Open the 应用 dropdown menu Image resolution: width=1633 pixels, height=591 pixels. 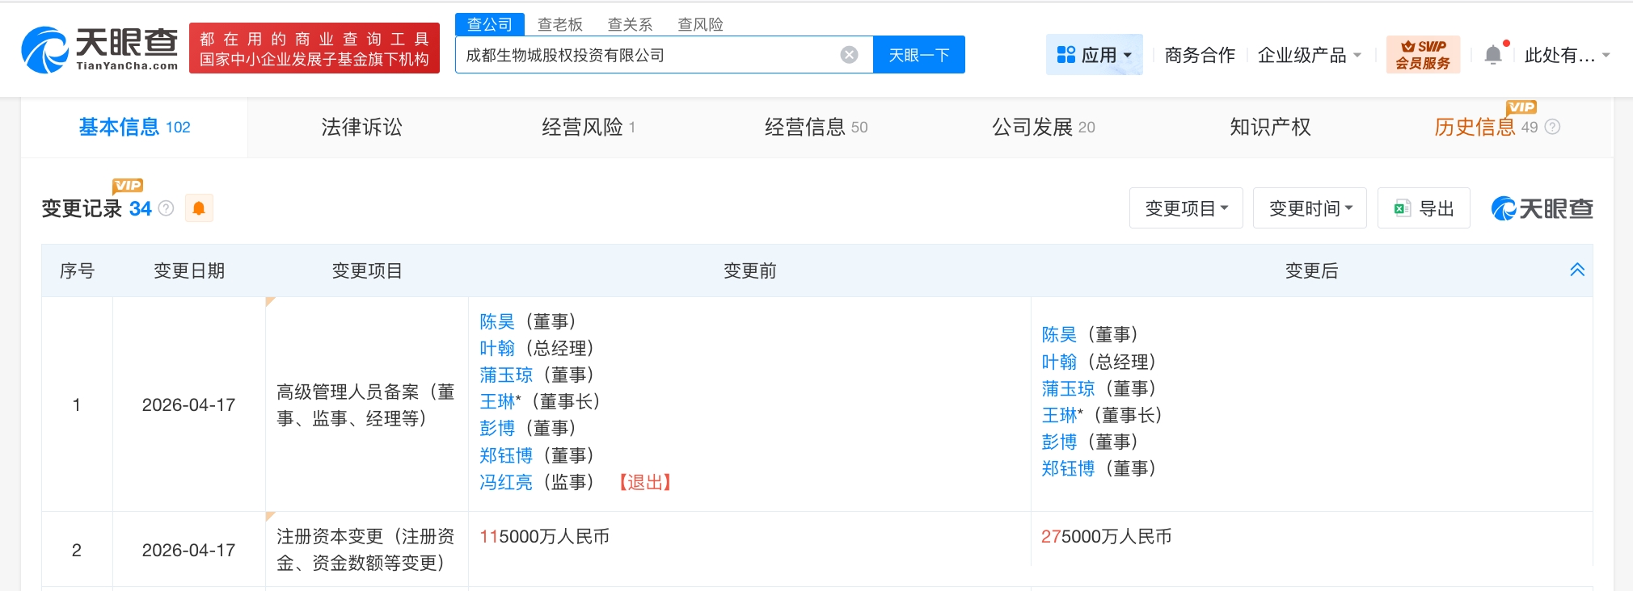[x=1094, y=55]
